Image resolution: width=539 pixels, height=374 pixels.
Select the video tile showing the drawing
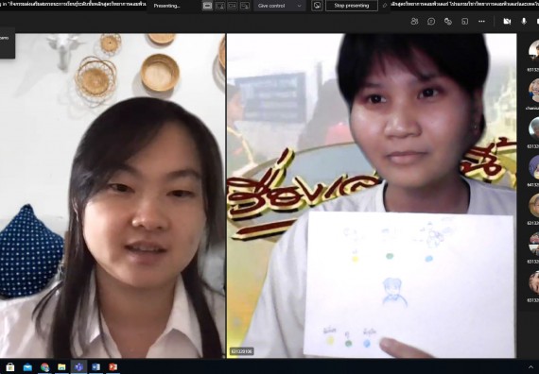[x=372, y=195]
